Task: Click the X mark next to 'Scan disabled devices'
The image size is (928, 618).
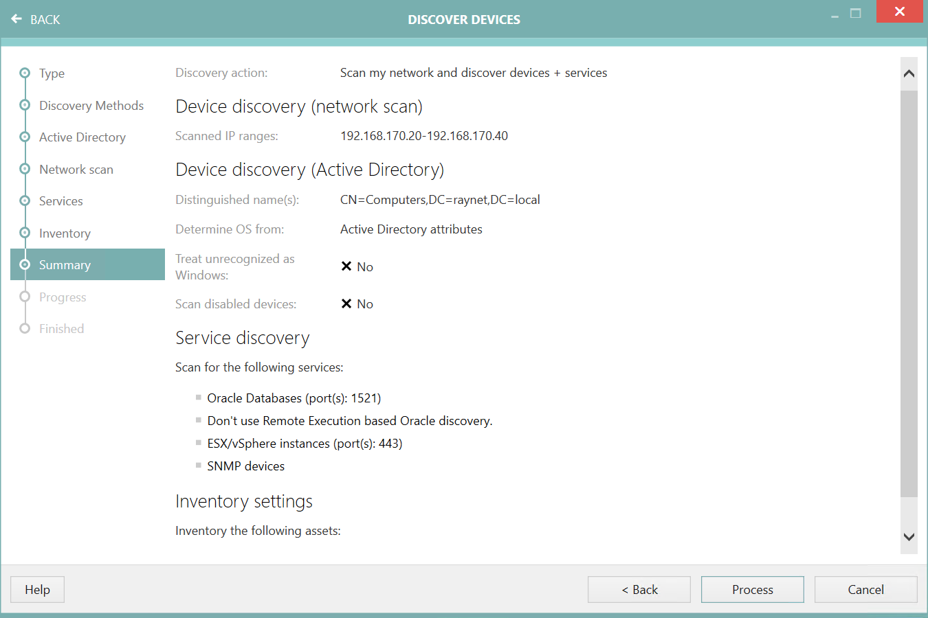Action: pyautogui.click(x=346, y=304)
